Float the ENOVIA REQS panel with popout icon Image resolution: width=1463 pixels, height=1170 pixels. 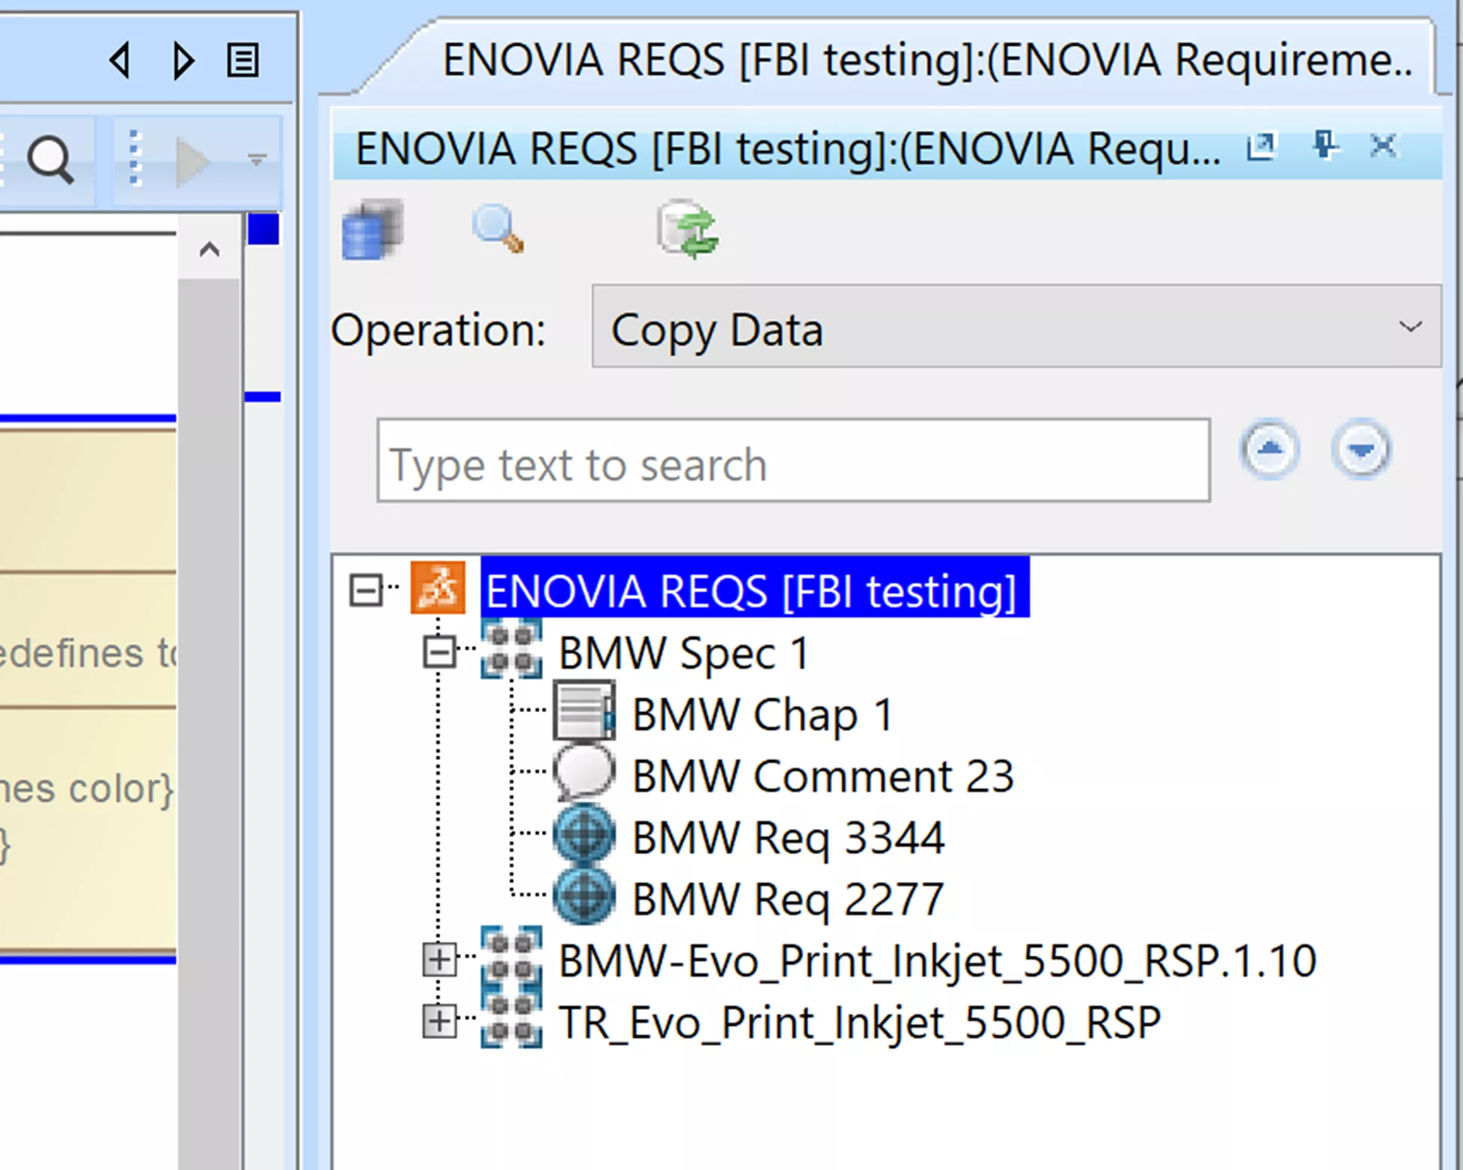[x=1261, y=146]
